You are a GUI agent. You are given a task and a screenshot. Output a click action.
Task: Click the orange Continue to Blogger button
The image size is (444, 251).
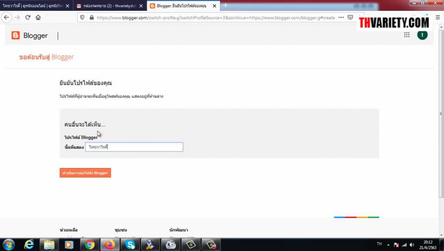pyautogui.click(x=85, y=173)
